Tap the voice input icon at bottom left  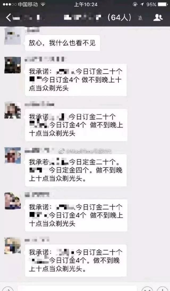(x=7, y=289)
